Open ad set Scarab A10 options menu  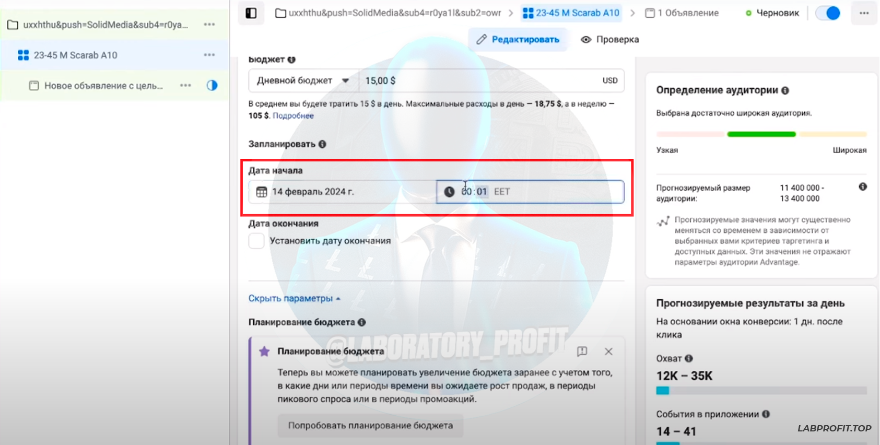click(209, 55)
